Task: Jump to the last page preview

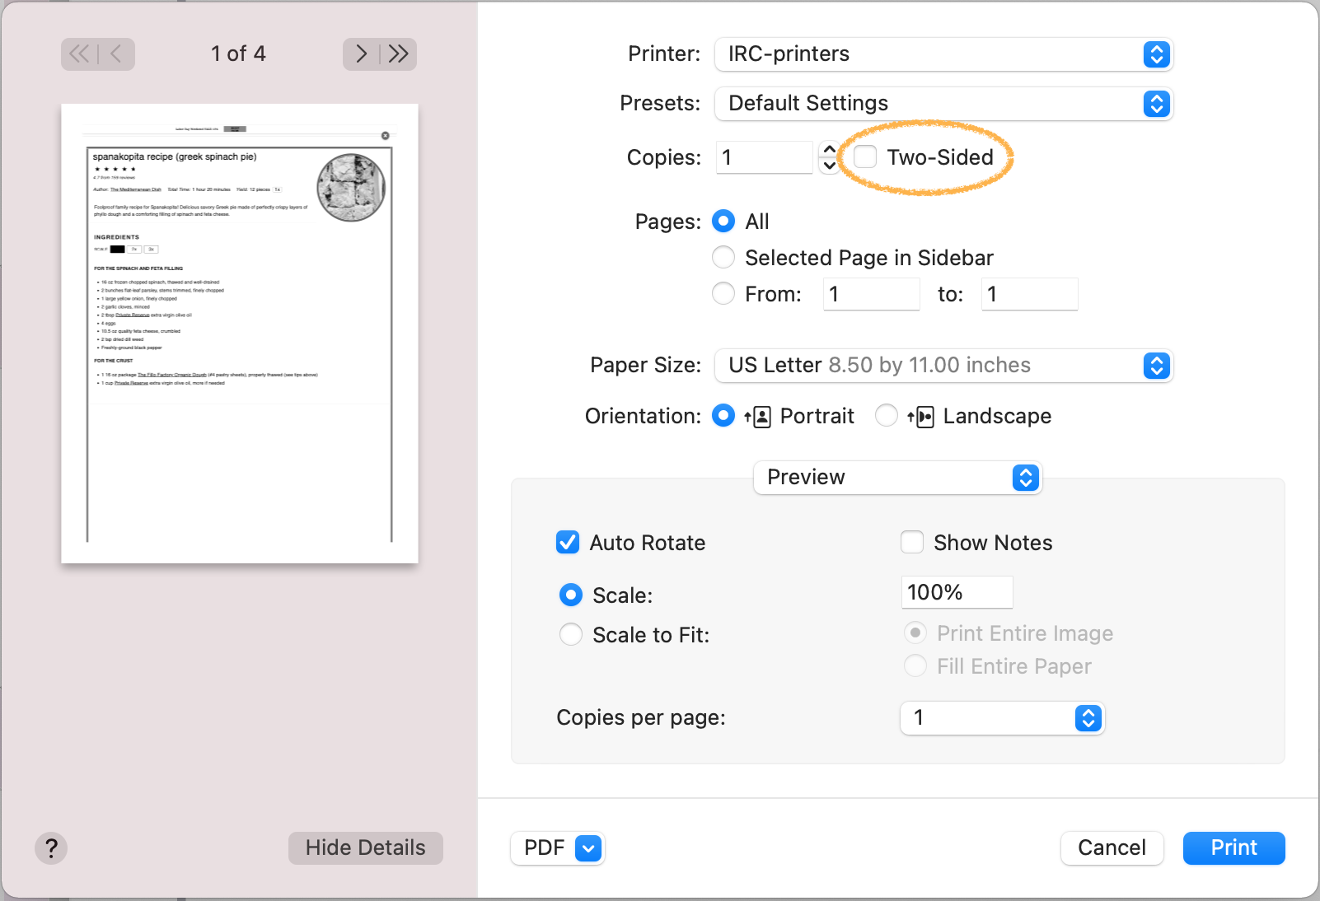Action: click(399, 54)
